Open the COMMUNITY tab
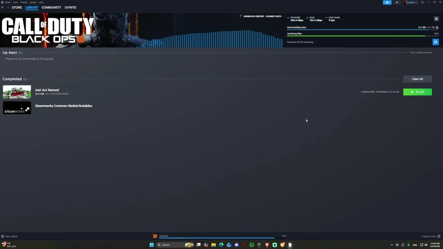443x249 pixels. (51, 7)
